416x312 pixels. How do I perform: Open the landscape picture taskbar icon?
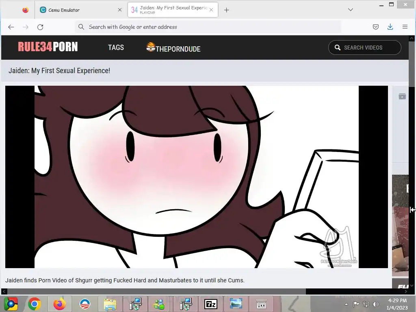click(236, 304)
